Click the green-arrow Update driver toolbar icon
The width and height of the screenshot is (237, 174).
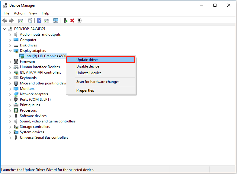pyautogui.click(x=65, y=21)
